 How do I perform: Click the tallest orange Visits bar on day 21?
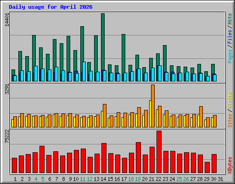point(153,106)
